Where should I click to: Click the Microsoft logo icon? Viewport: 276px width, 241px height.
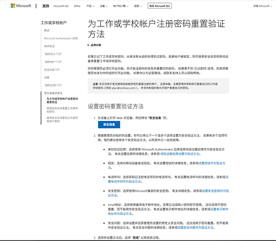pos(13,6)
